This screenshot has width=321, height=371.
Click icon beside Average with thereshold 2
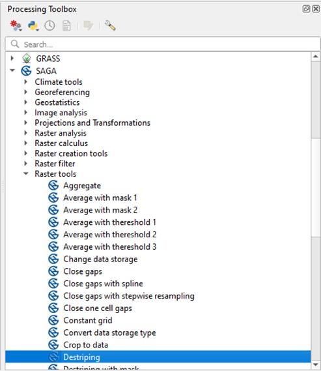click(53, 235)
